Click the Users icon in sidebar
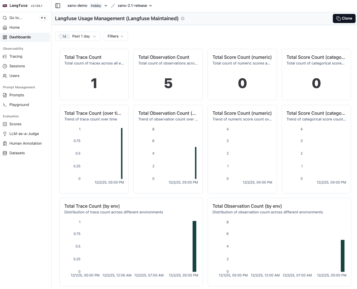357x289 pixels. [5, 76]
